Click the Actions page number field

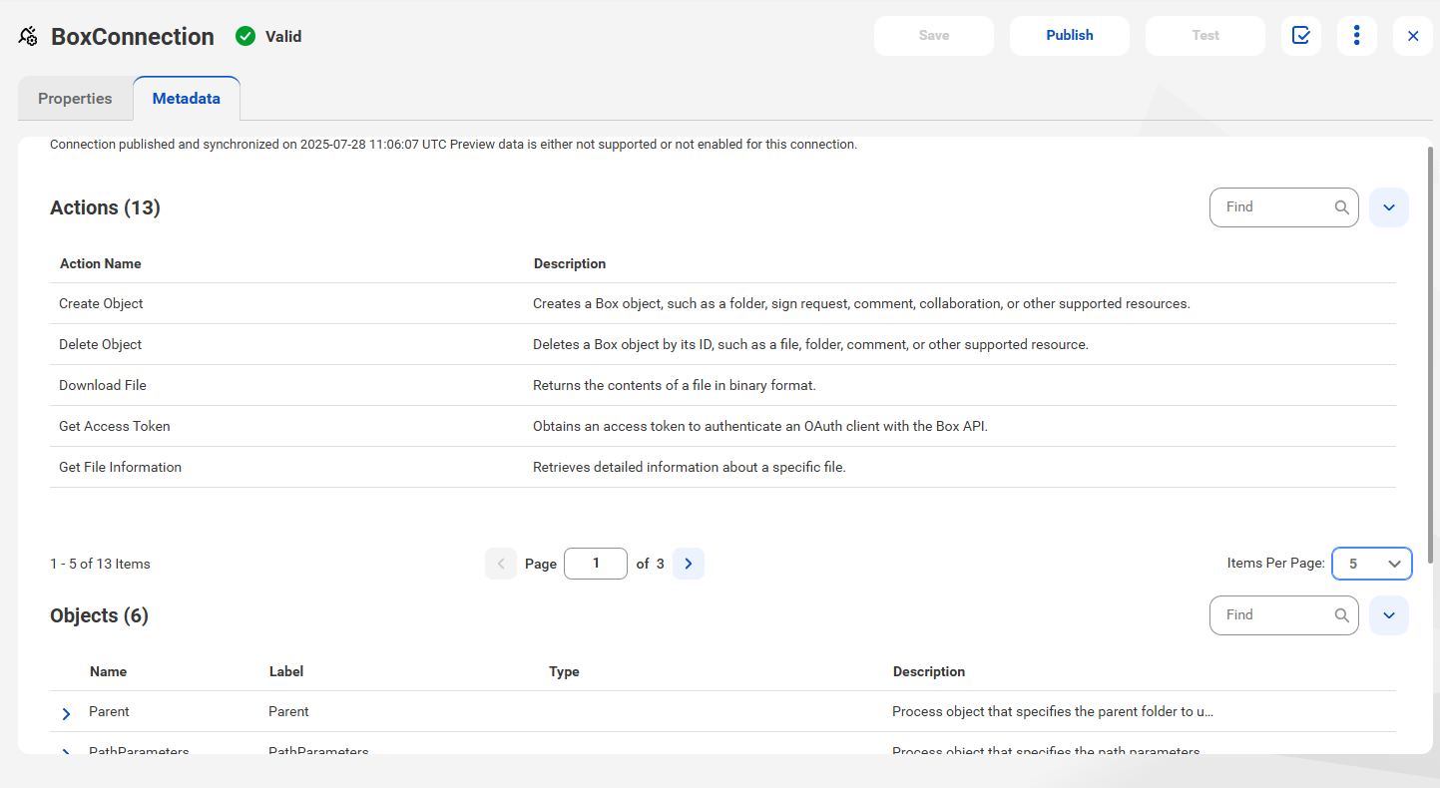(596, 564)
